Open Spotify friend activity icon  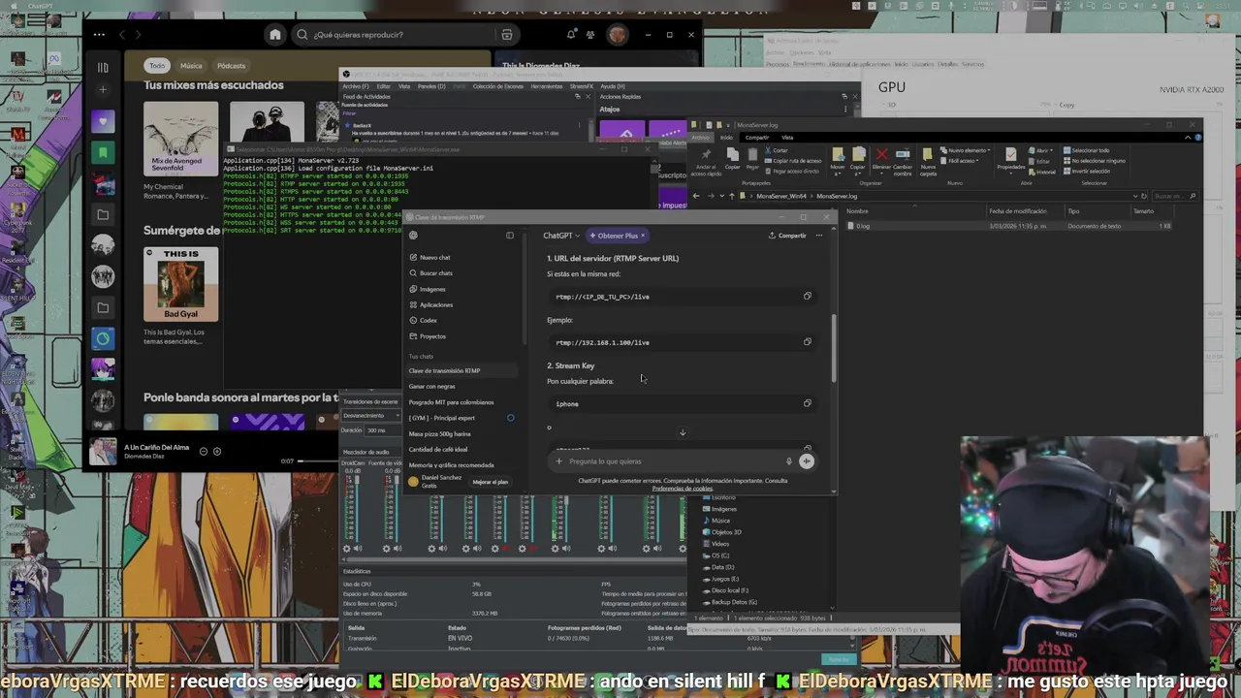pos(590,35)
